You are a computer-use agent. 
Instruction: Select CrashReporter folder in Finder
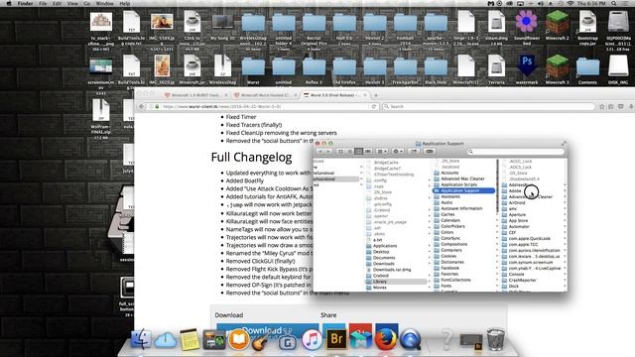(x=522, y=280)
